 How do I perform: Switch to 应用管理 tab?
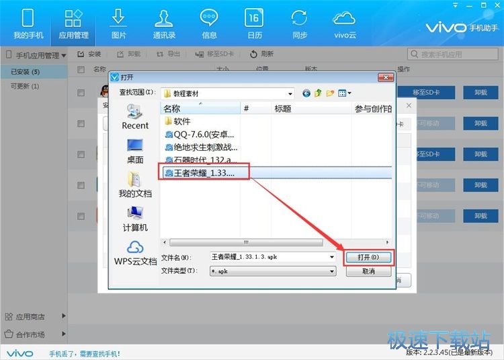73,24
